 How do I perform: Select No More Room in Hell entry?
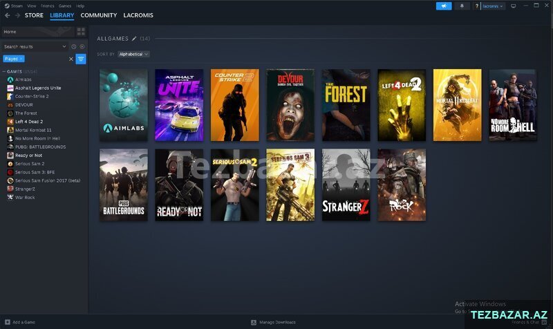[x=38, y=139]
